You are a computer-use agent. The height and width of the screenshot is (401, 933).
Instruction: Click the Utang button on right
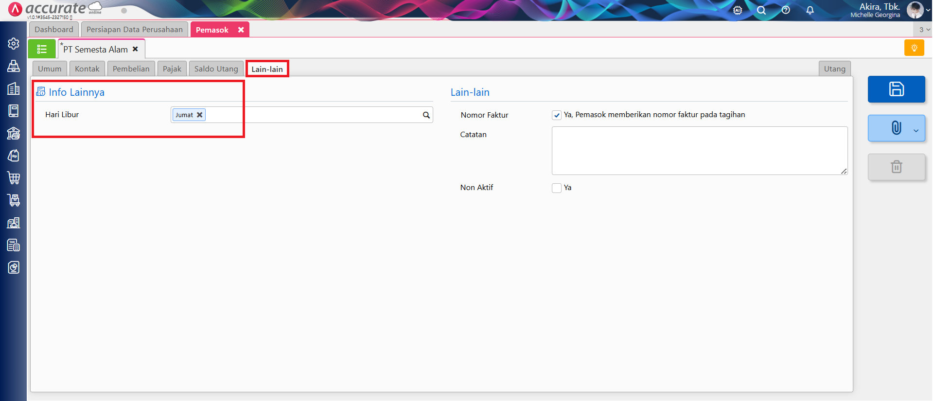point(834,69)
